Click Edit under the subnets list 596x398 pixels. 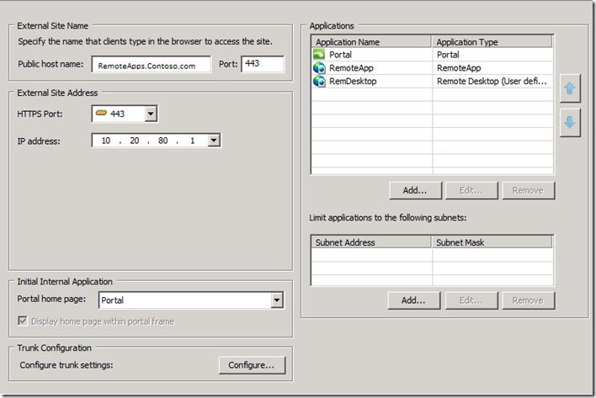tap(471, 300)
